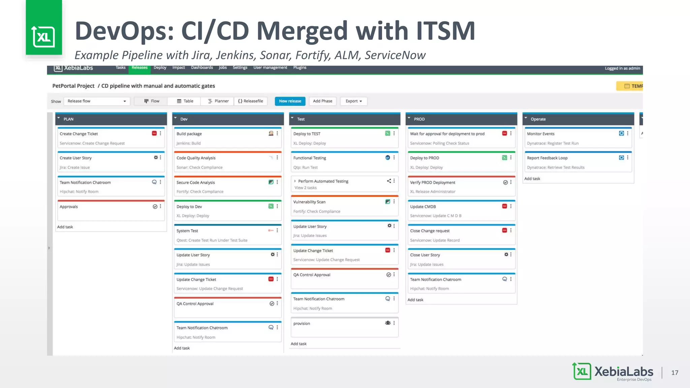Click QTP icon on Functional Testing task
The height and width of the screenshot is (388, 690).
click(388, 157)
